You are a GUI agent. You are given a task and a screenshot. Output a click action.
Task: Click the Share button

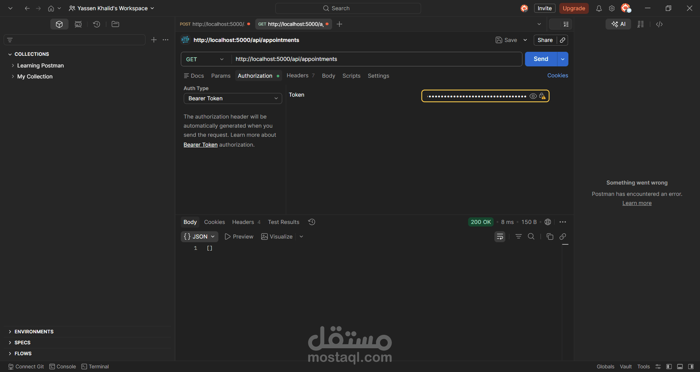[545, 40]
